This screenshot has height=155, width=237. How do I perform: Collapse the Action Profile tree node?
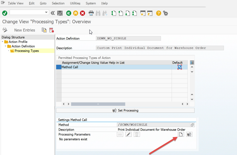click(3, 42)
